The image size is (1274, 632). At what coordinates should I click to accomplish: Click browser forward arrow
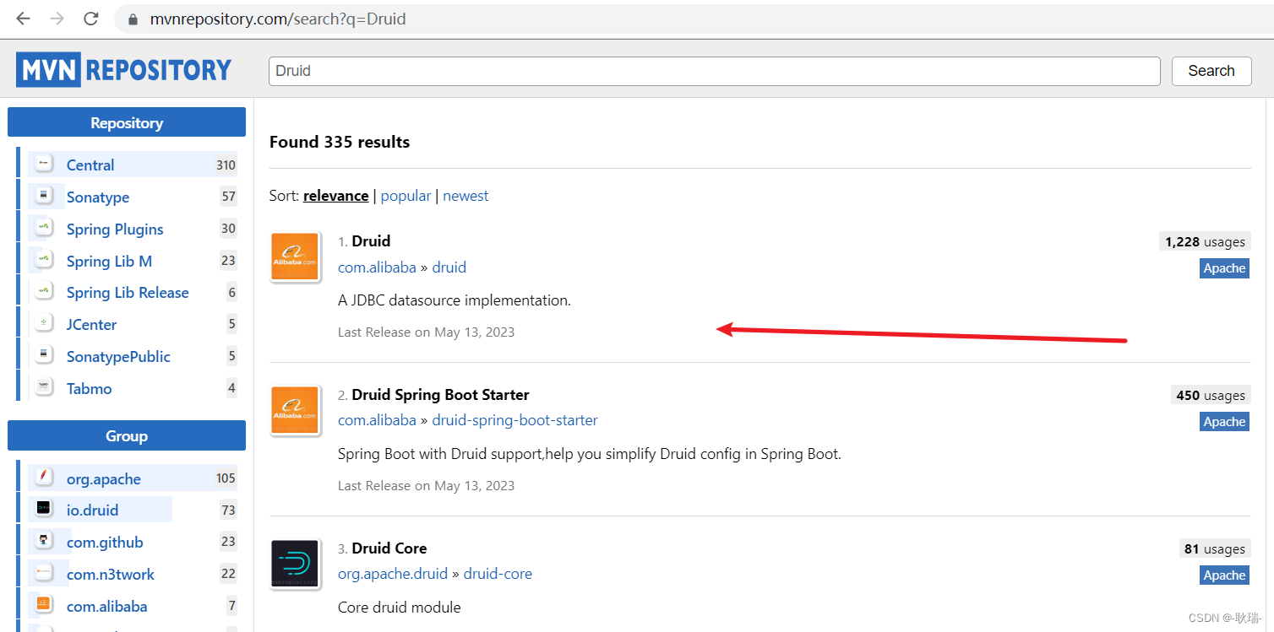click(57, 19)
